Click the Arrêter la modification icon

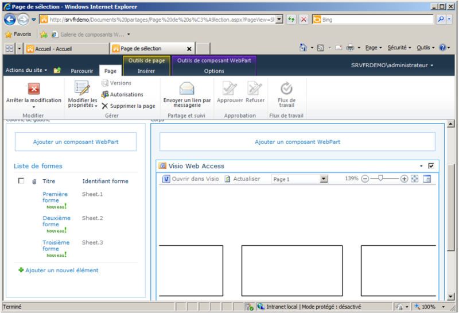34,89
